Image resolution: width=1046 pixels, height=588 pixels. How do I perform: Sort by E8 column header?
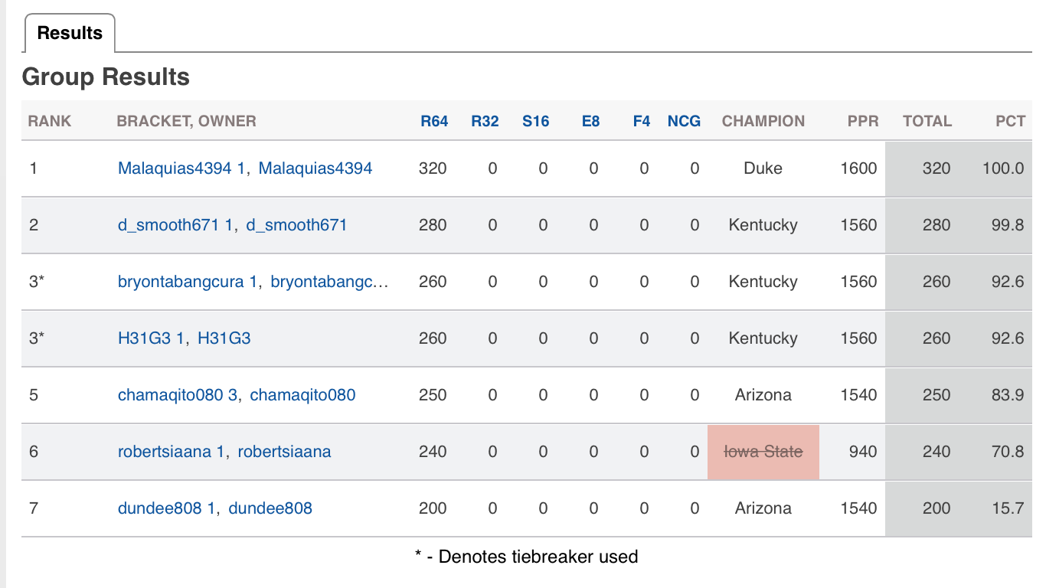click(590, 121)
